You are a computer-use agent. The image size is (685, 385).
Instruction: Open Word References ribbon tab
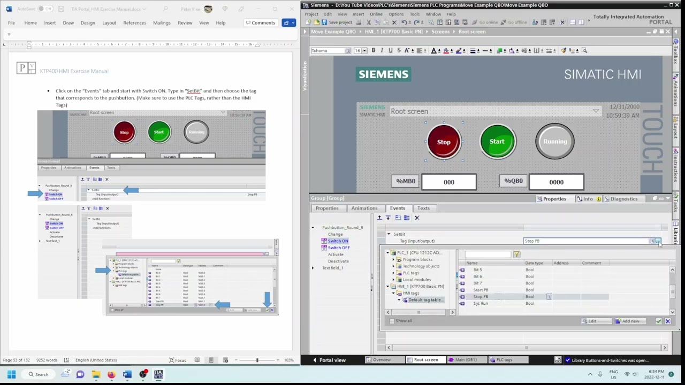(x=134, y=22)
